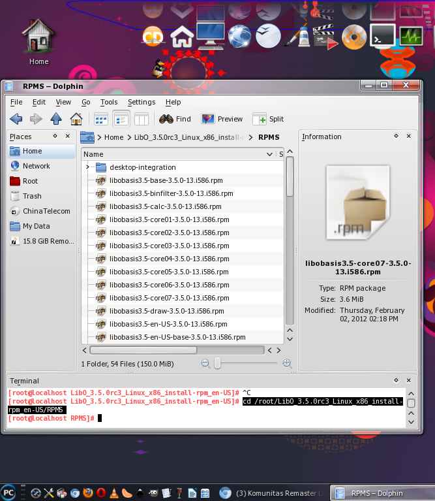Expand the desktop-integration folder
This screenshot has height=501, width=435.
tap(87, 167)
